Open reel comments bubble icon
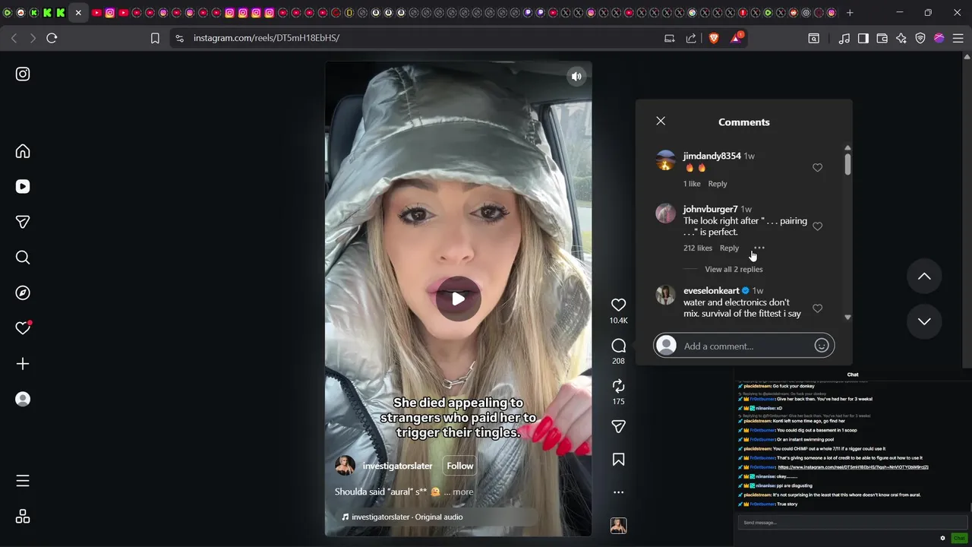Viewport: 972px width, 547px height. tap(618, 346)
